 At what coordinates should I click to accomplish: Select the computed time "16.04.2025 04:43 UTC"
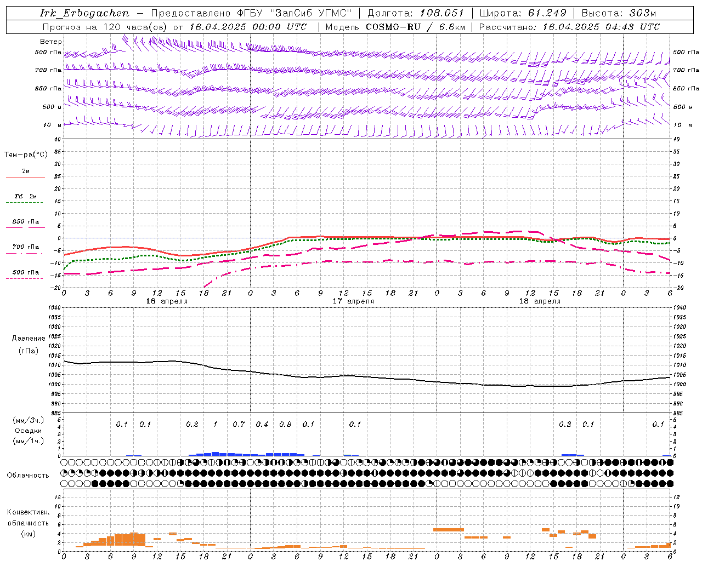601,27
